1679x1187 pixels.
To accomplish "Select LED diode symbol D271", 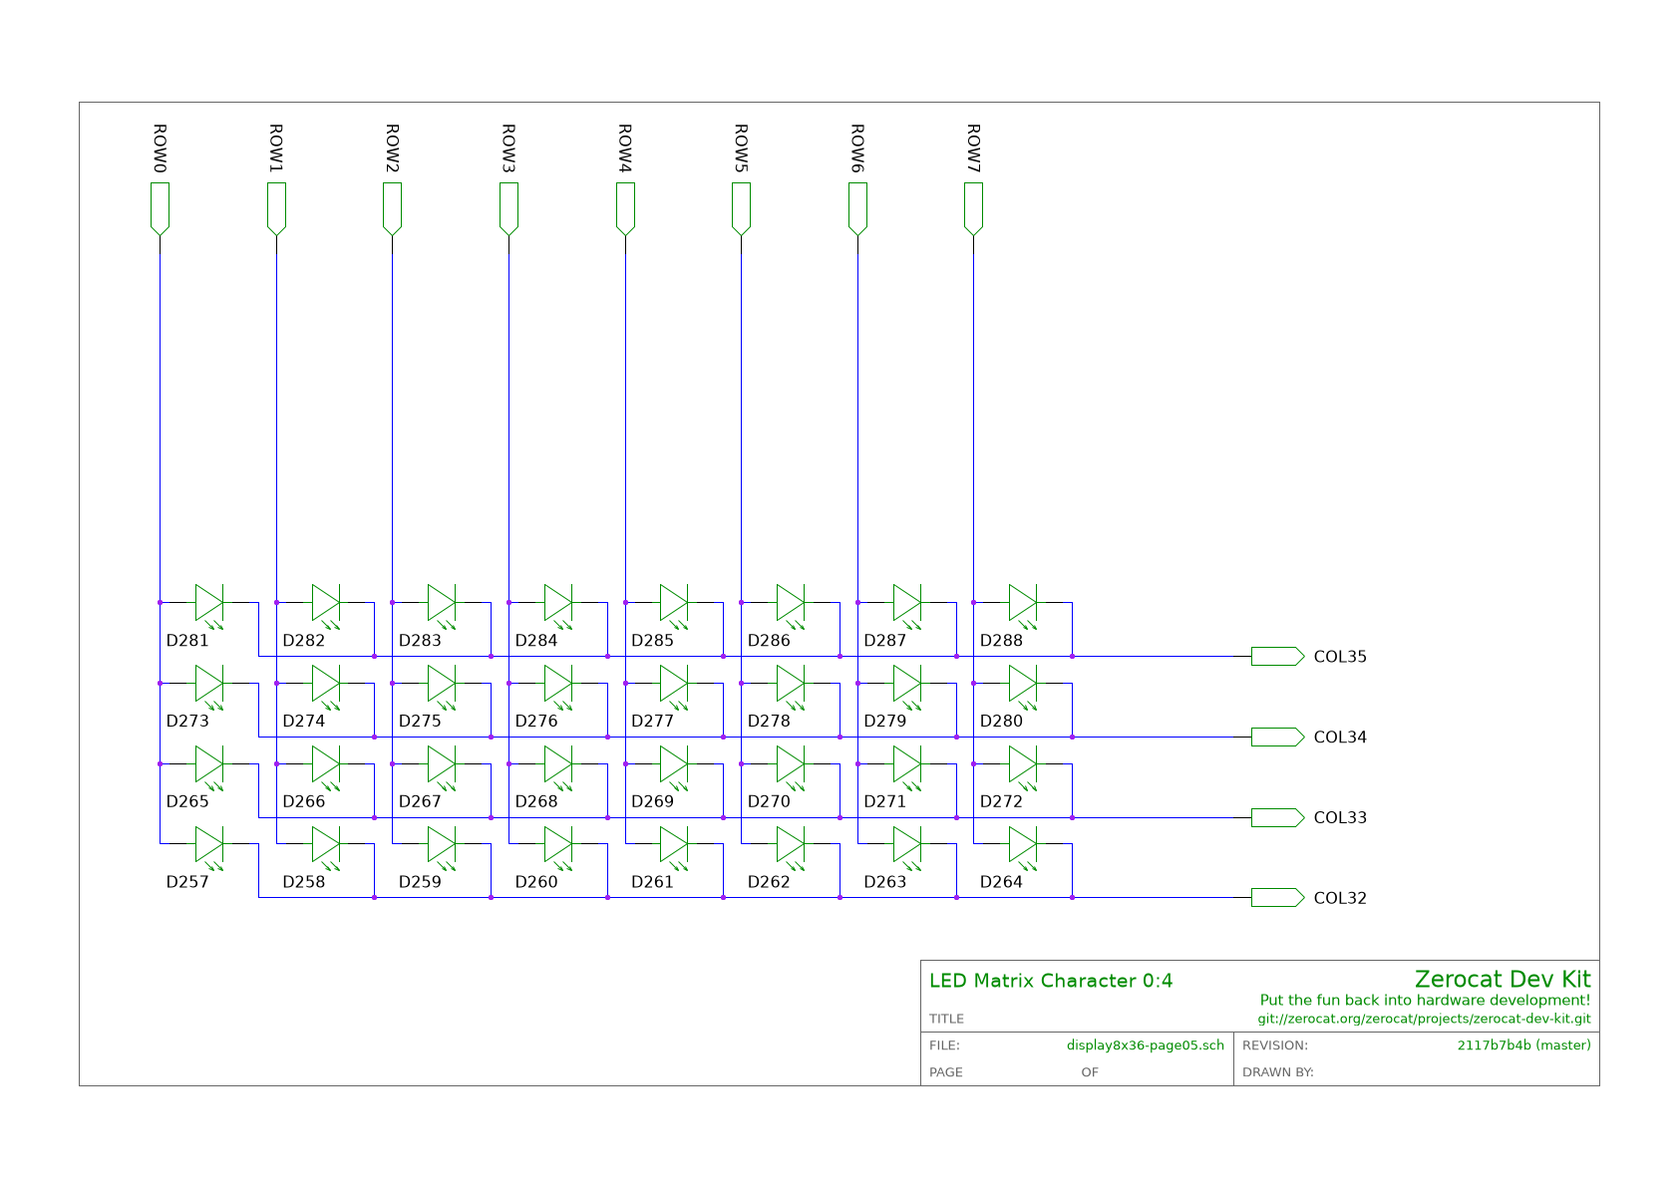I will click(907, 765).
